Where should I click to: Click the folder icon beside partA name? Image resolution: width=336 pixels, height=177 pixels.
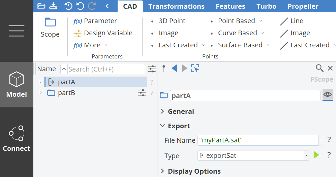coord(164,95)
